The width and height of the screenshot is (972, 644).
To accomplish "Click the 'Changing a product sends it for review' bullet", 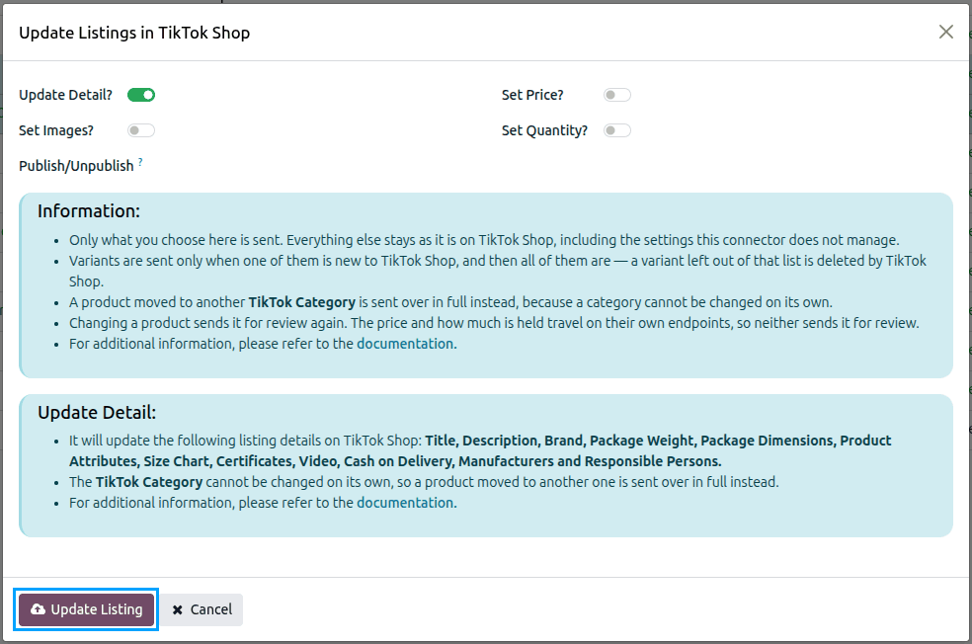I will tap(494, 323).
